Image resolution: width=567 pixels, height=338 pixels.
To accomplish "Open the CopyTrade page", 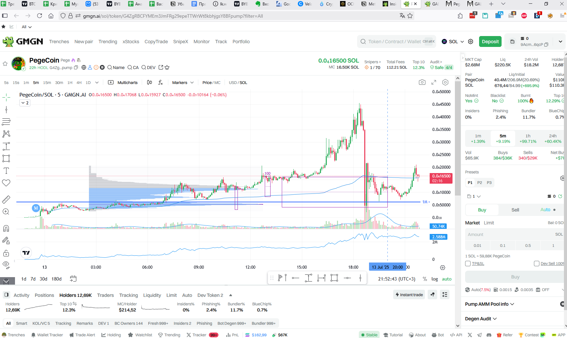I will (x=156, y=41).
